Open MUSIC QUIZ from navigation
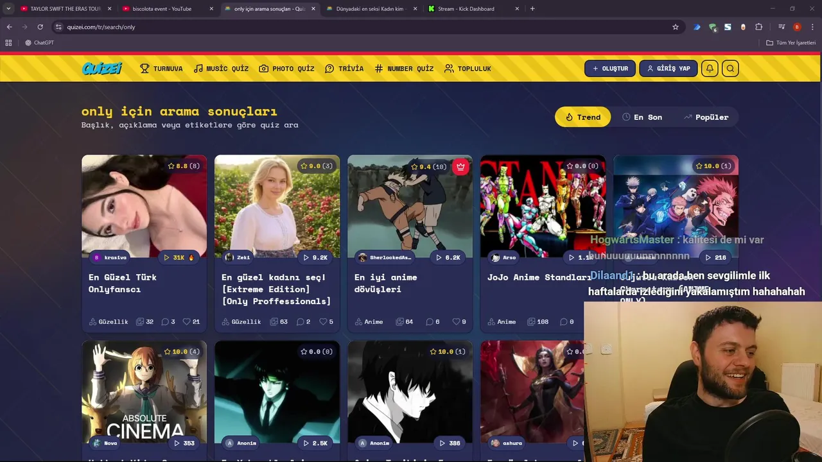The height and width of the screenshot is (462, 822). 221,69
